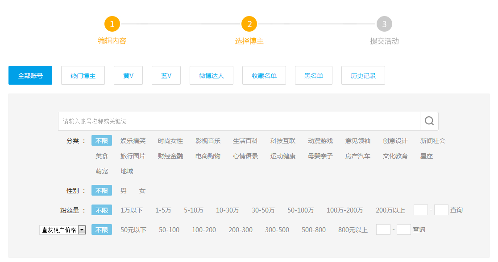Viewport: 498px width, 262px height.
Task: Switch to the 热门博主 tab
Action: [83, 76]
